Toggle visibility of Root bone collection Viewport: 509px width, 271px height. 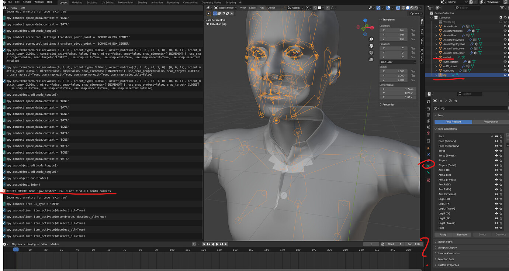pos(496,228)
